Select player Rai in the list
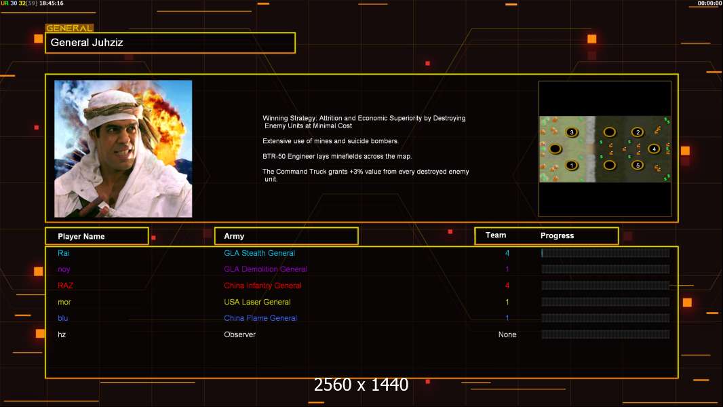 click(64, 253)
